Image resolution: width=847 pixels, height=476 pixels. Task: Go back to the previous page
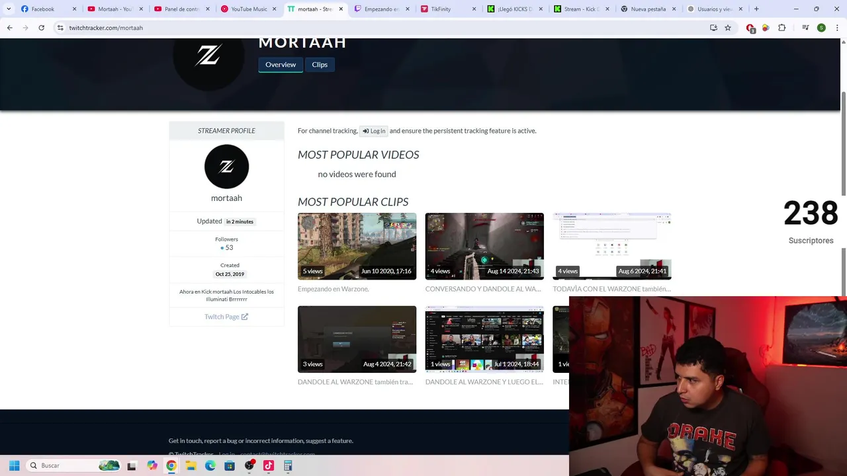click(x=9, y=28)
